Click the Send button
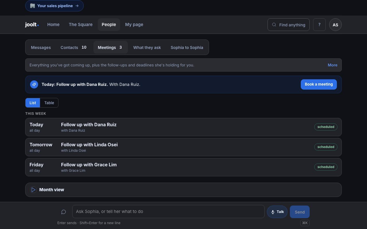The height and width of the screenshot is (229, 367). click(300, 212)
